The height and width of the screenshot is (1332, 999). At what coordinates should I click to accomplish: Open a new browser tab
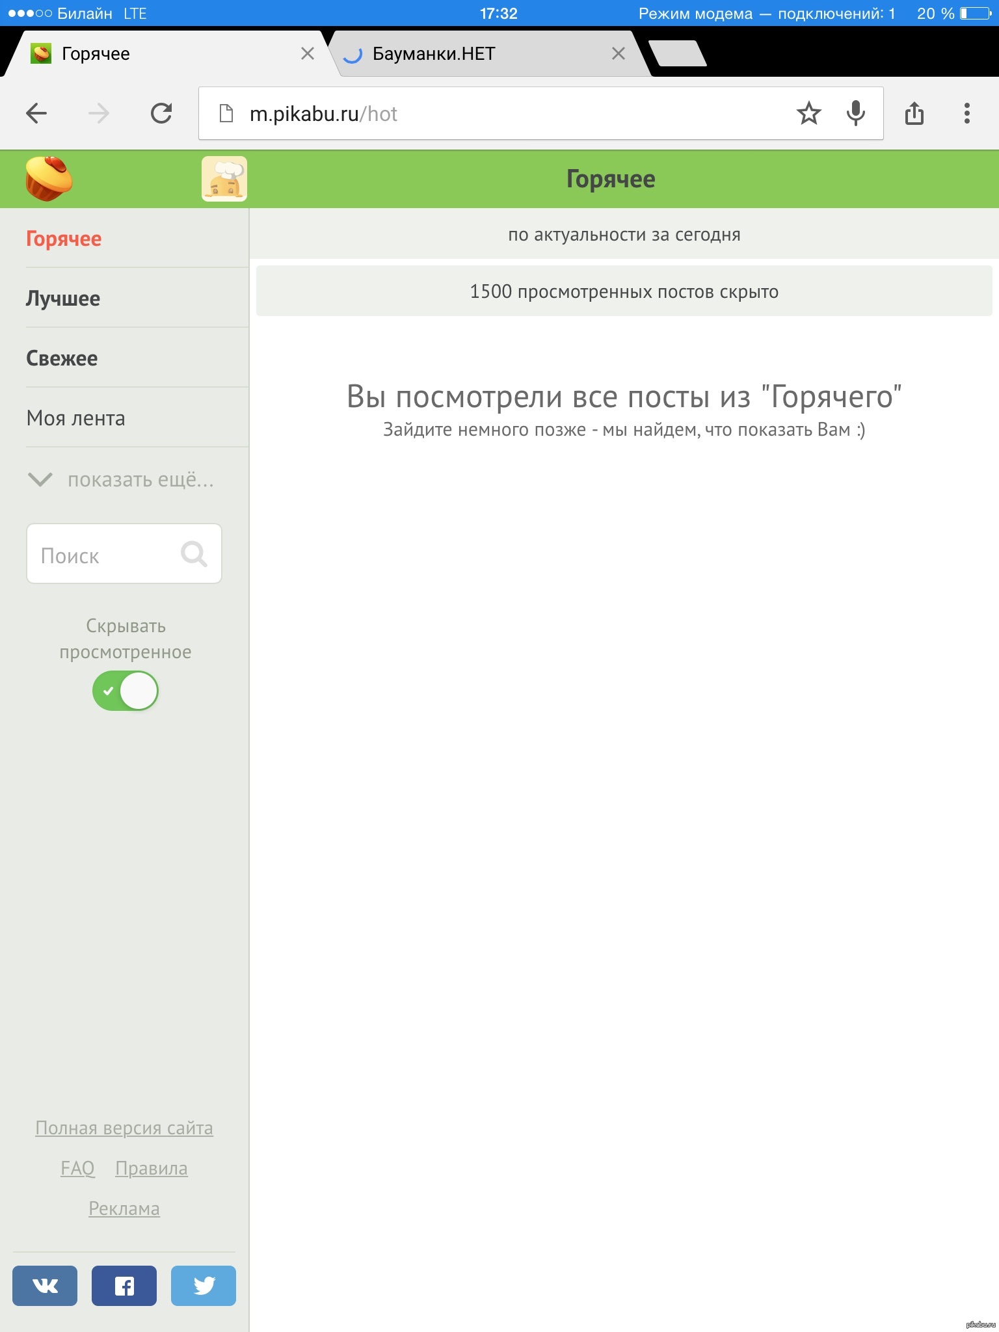click(678, 53)
